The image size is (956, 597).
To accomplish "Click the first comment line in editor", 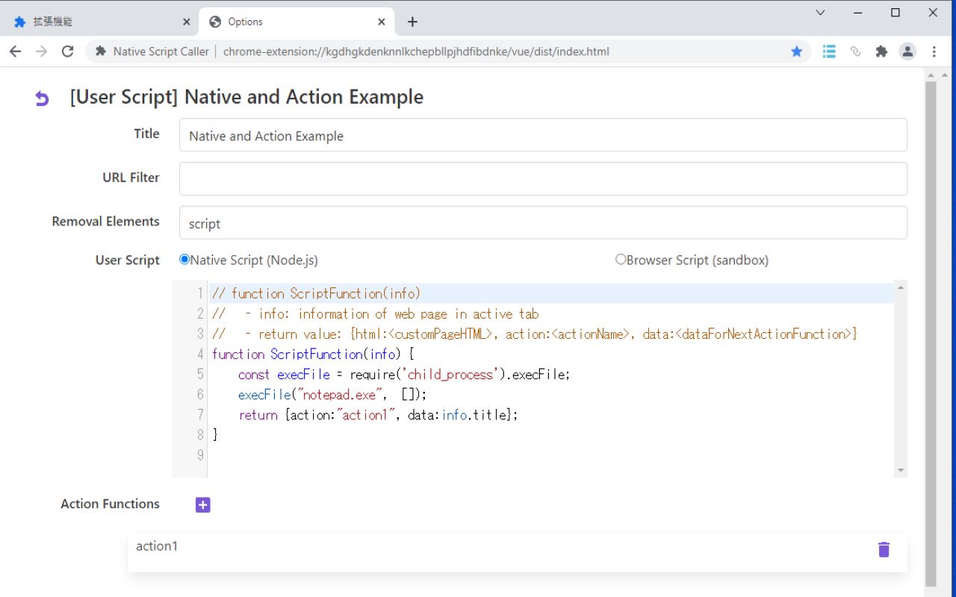I will [x=316, y=293].
